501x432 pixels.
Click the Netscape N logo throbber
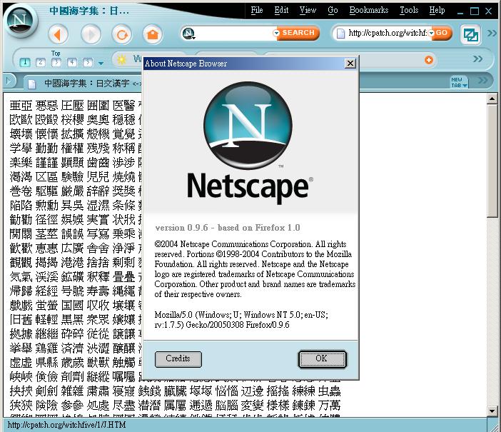[20, 21]
